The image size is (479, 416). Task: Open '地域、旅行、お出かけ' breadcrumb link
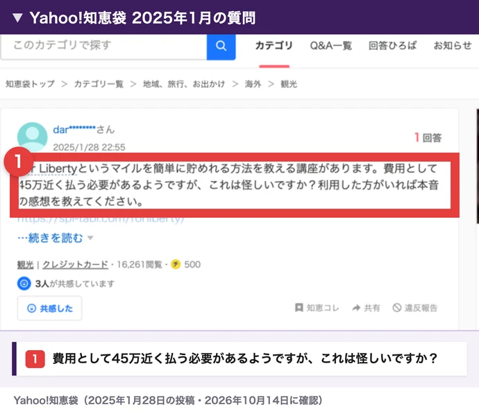click(184, 84)
